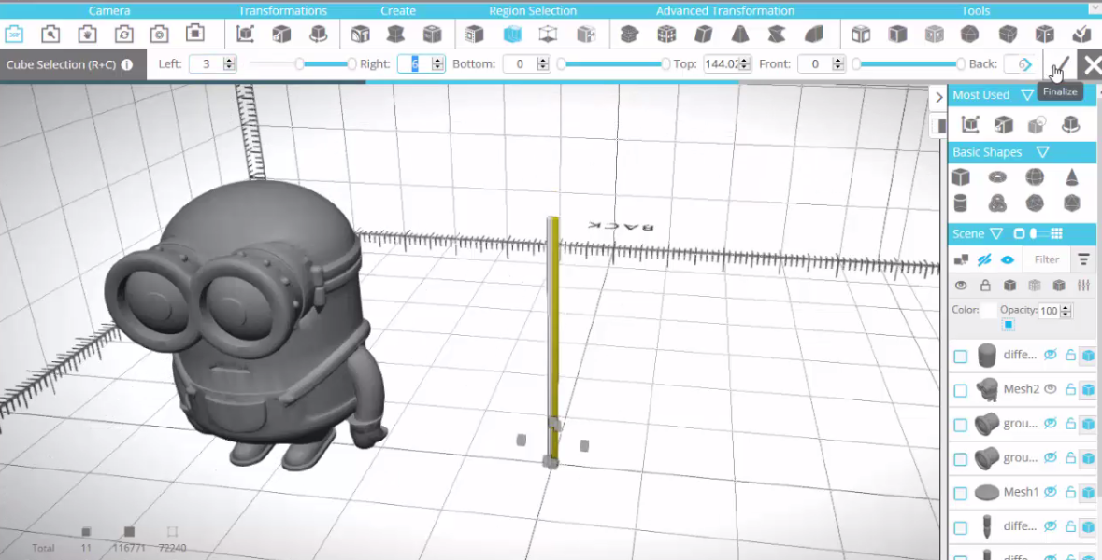Click the Mesh2 item name
Viewport: 1102px width, 560px height.
(x=1022, y=389)
